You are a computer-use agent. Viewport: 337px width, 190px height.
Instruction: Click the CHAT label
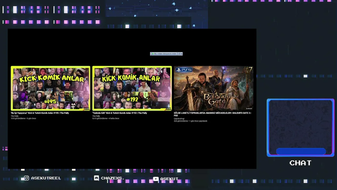point(300,163)
